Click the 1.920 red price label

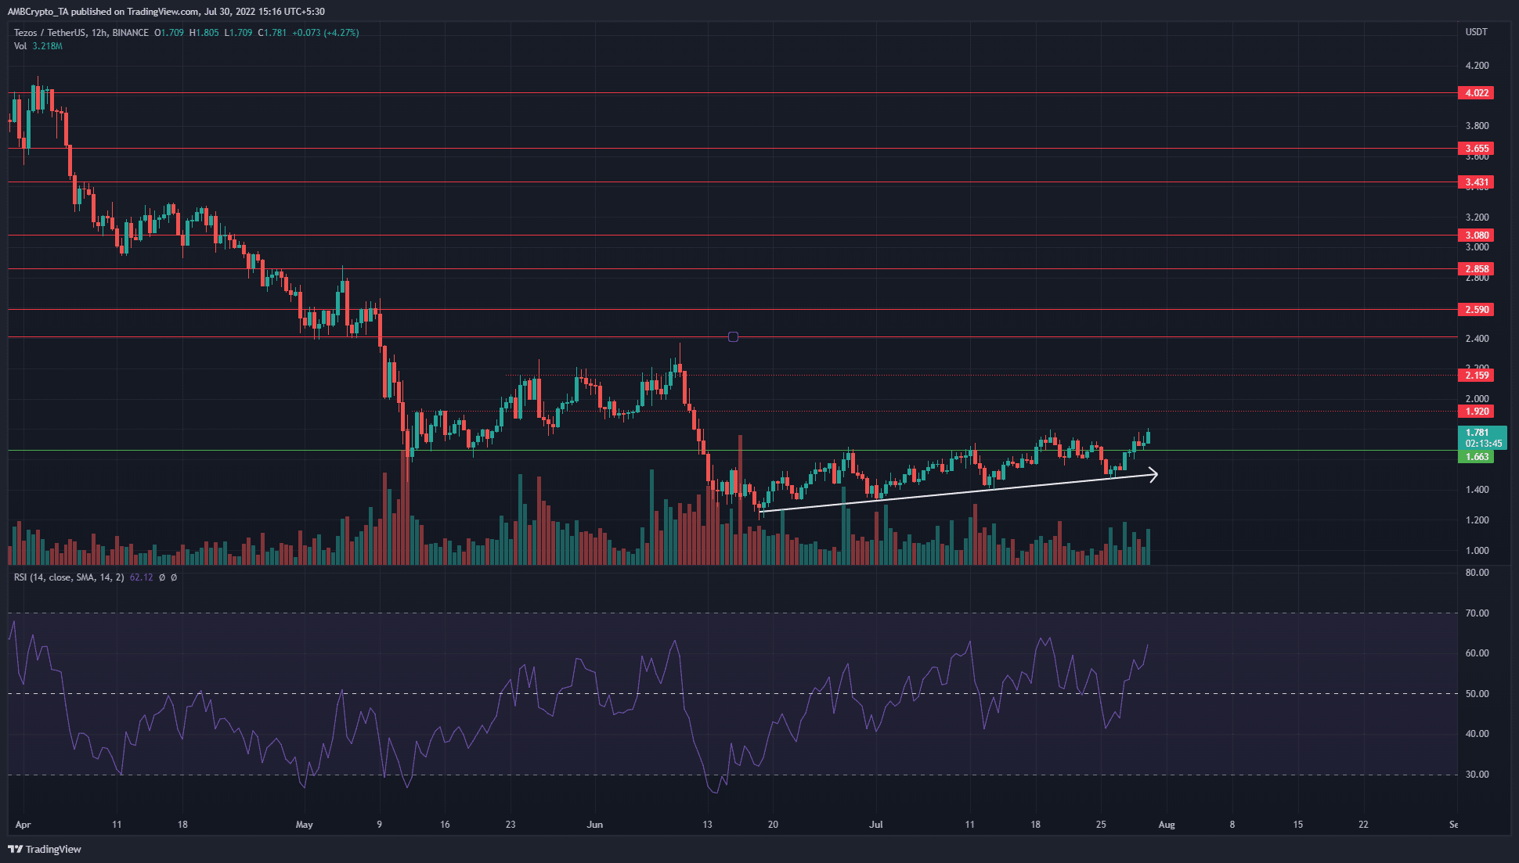(x=1476, y=412)
